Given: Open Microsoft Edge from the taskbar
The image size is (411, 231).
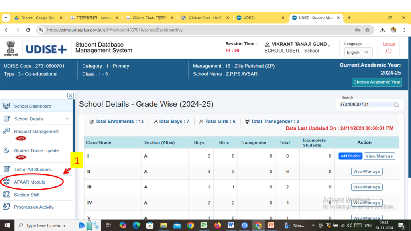Looking at the screenshot, I should pyautogui.click(x=136, y=225).
